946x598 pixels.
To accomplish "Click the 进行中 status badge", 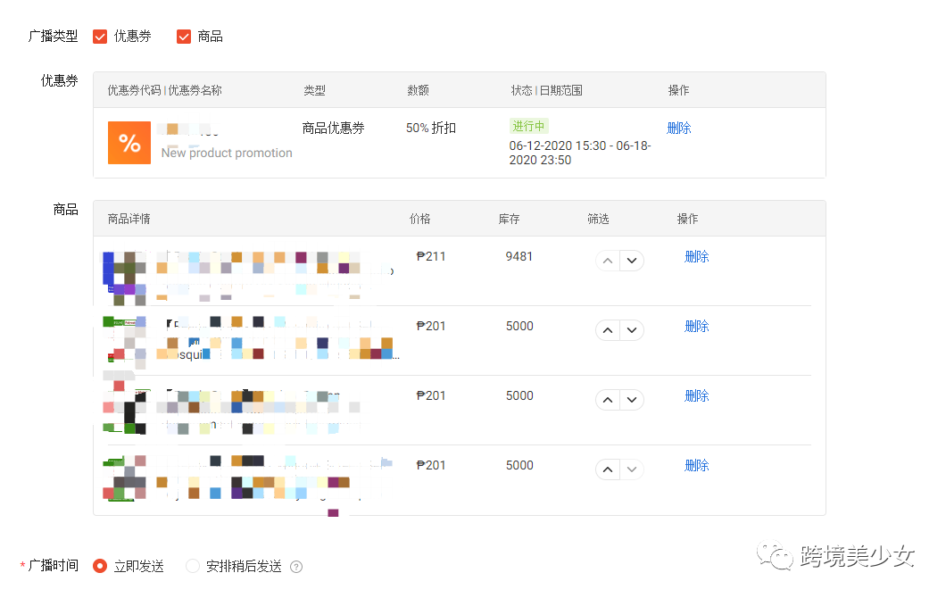I will 528,127.
